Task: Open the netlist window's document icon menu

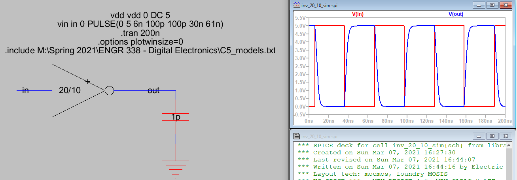Action: tap(297, 137)
